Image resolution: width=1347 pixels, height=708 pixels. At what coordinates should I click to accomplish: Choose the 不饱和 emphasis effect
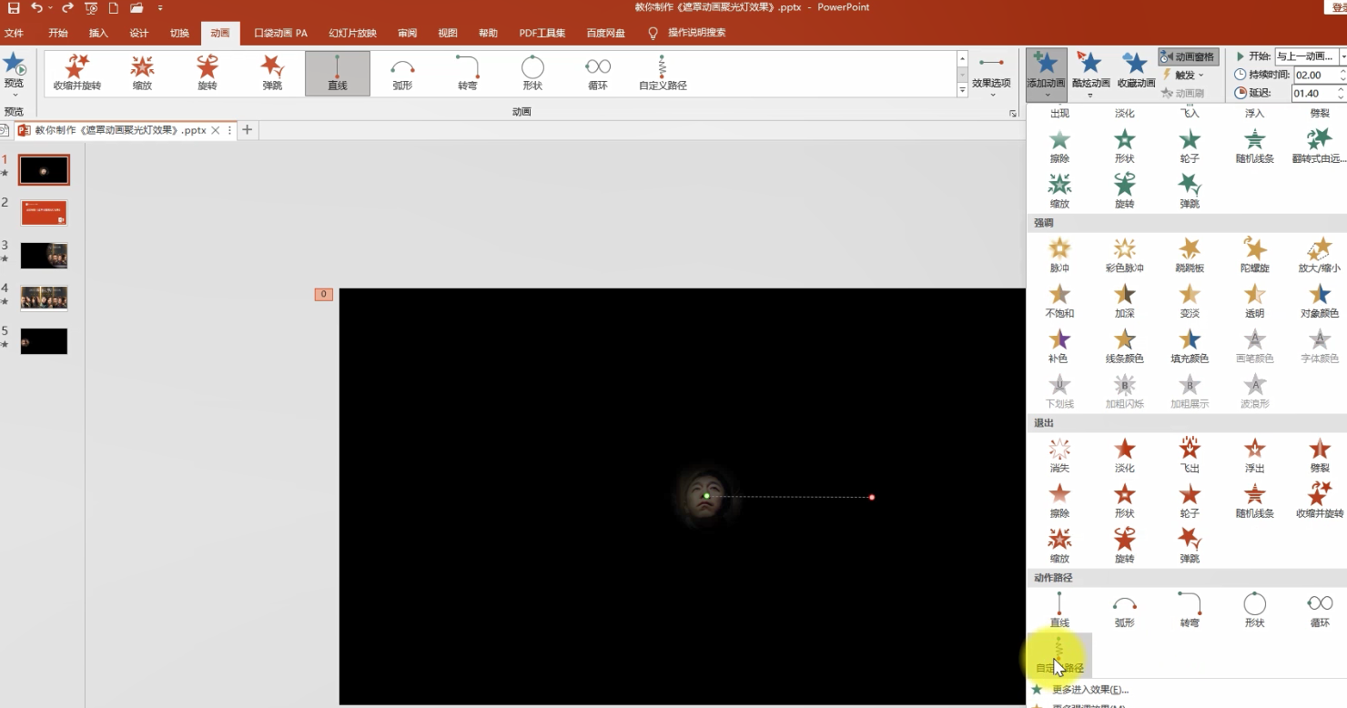[1059, 300]
